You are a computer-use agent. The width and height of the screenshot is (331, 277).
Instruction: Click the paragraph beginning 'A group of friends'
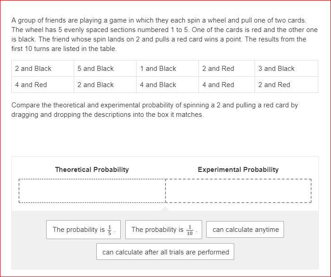(165, 34)
